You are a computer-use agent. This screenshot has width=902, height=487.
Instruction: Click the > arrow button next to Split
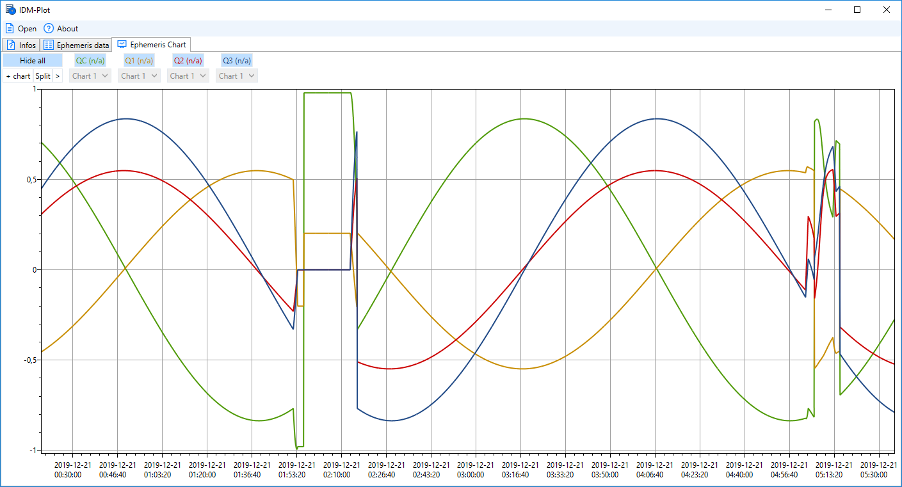point(58,76)
